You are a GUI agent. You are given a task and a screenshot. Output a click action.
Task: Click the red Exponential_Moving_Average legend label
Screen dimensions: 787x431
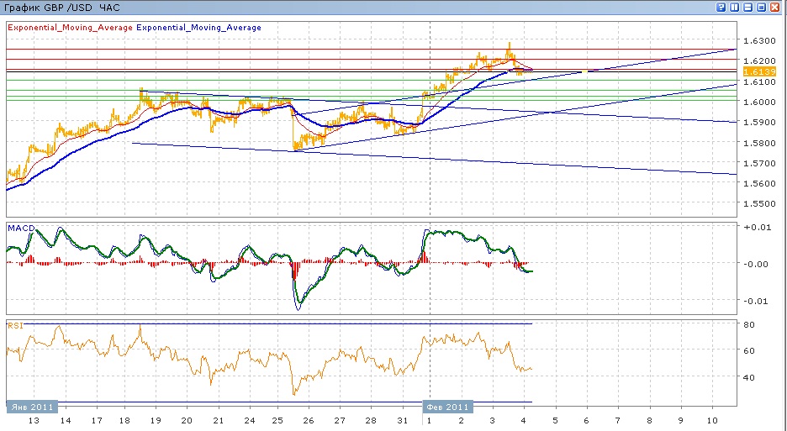pyautogui.click(x=70, y=28)
